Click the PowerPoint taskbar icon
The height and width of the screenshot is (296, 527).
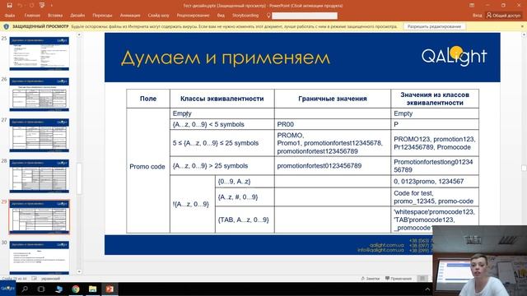[110, 289]
